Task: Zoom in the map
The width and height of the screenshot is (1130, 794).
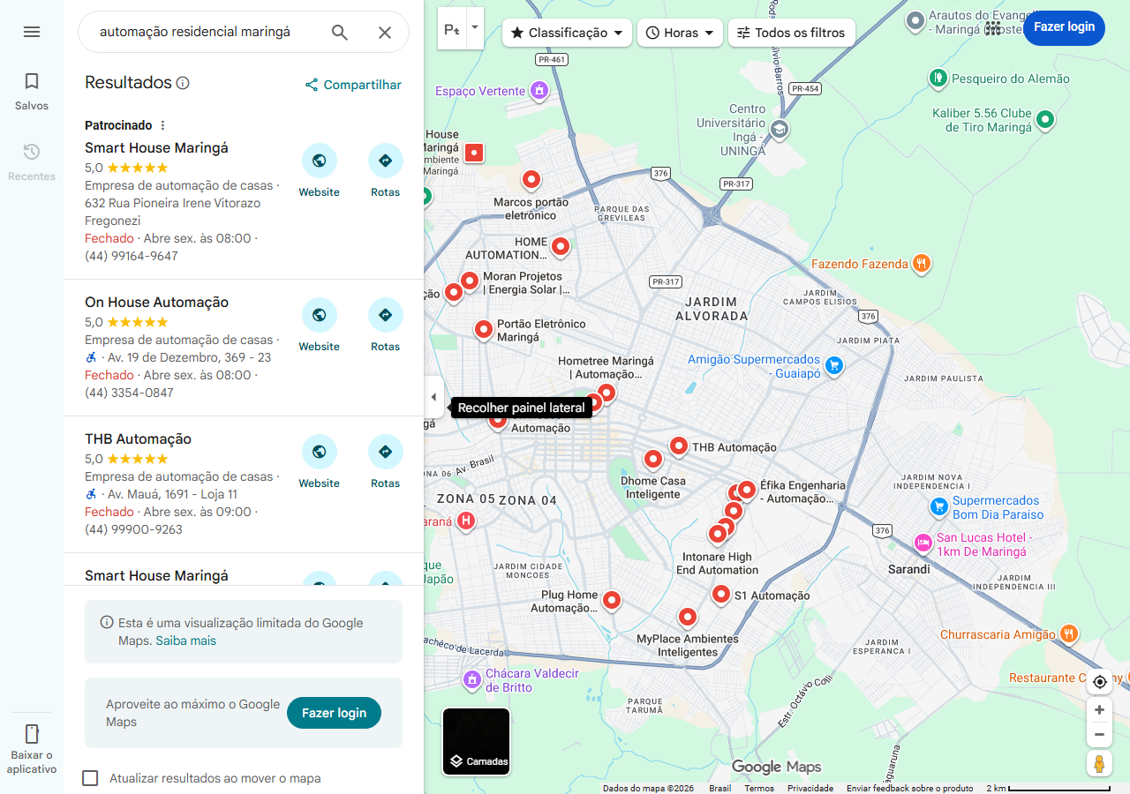Action: [x=1099, y=710]
